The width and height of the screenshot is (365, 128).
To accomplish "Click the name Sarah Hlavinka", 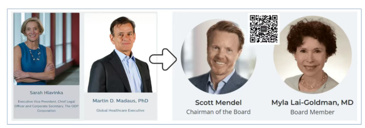I will (46, 93).
